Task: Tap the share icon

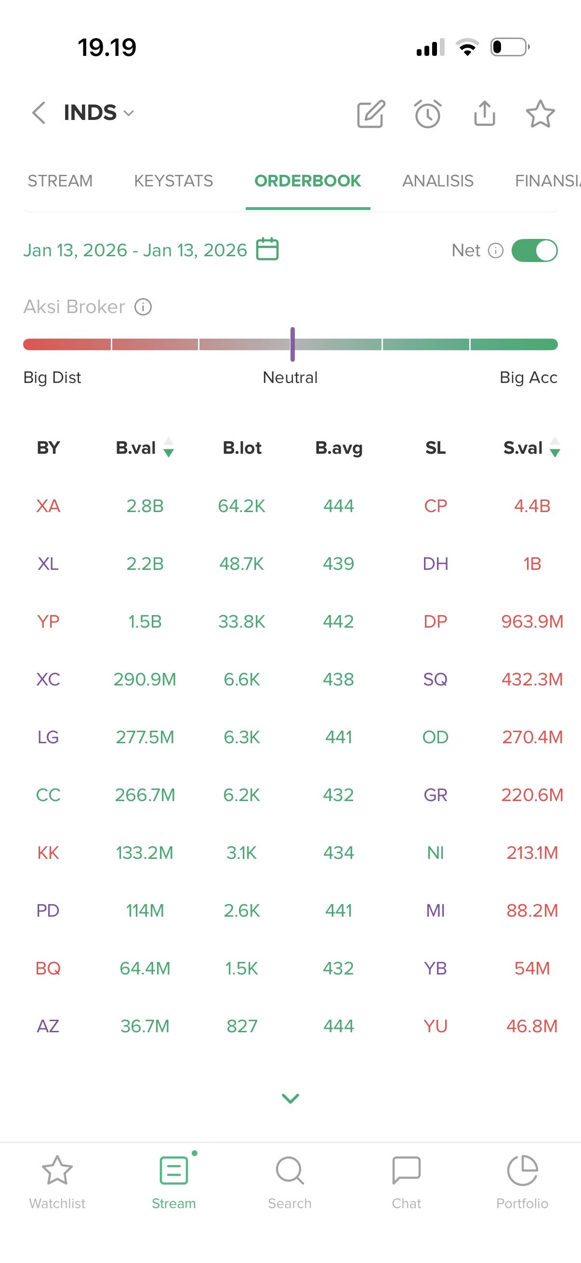Action: pyautogui.click(x=485, y=113)
